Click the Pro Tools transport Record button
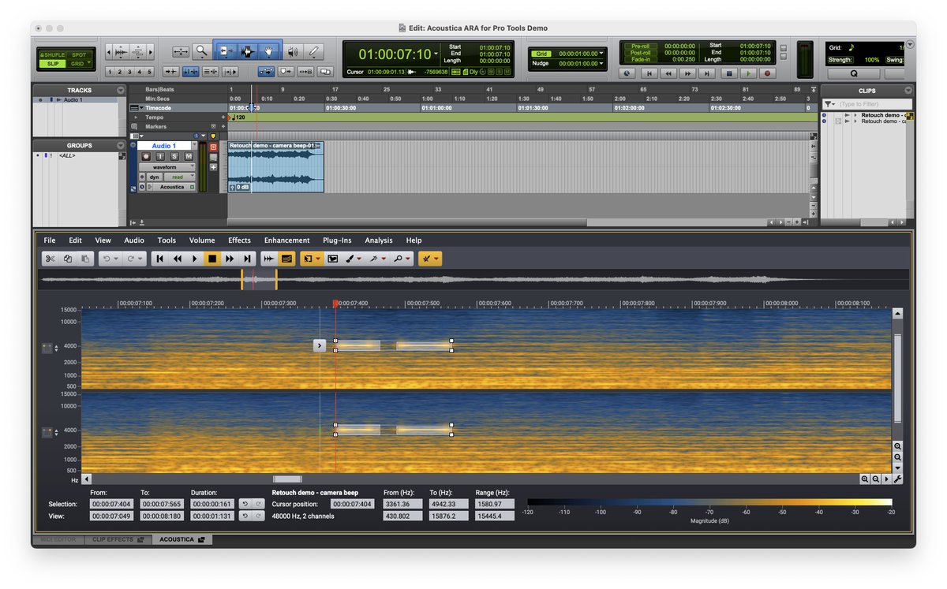 pyautogui.click(x=765, y=73)
